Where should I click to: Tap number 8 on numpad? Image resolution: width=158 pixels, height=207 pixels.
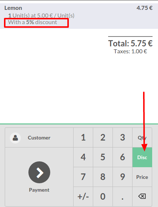click(x=103, y=177)
